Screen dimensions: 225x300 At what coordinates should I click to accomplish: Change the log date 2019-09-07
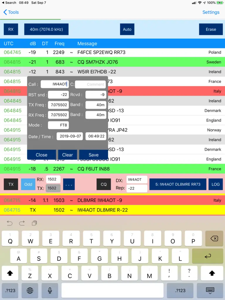click(70, 136)
